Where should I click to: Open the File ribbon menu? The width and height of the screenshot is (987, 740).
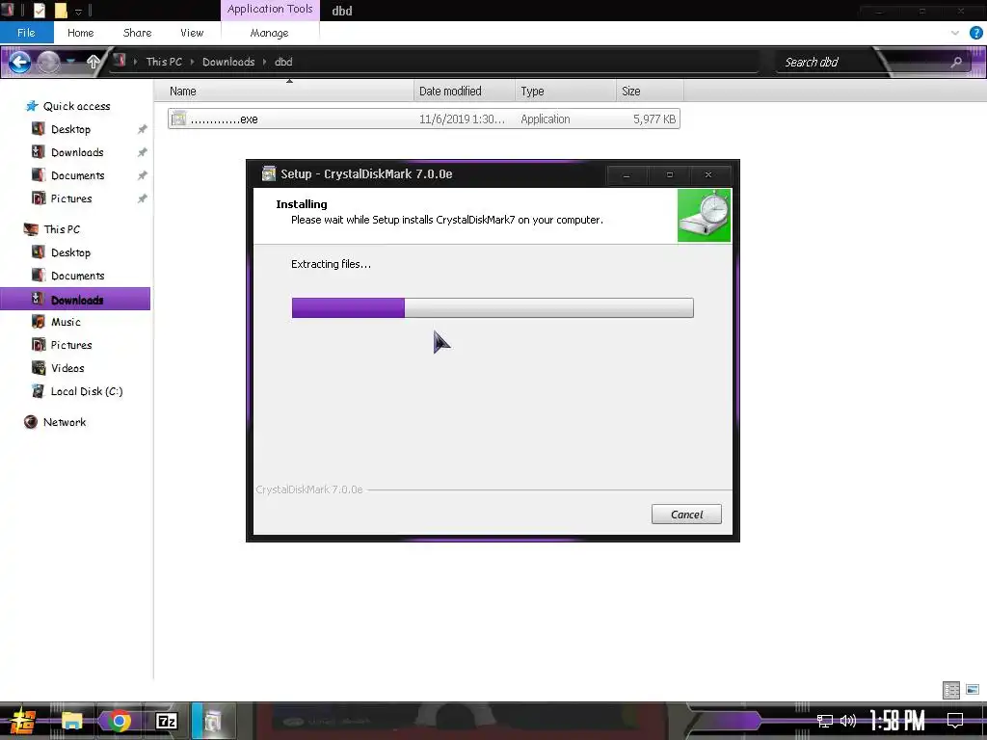tap(26, 33)
